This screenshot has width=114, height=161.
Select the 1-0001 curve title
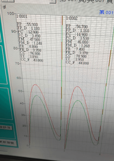click(22, 16)
